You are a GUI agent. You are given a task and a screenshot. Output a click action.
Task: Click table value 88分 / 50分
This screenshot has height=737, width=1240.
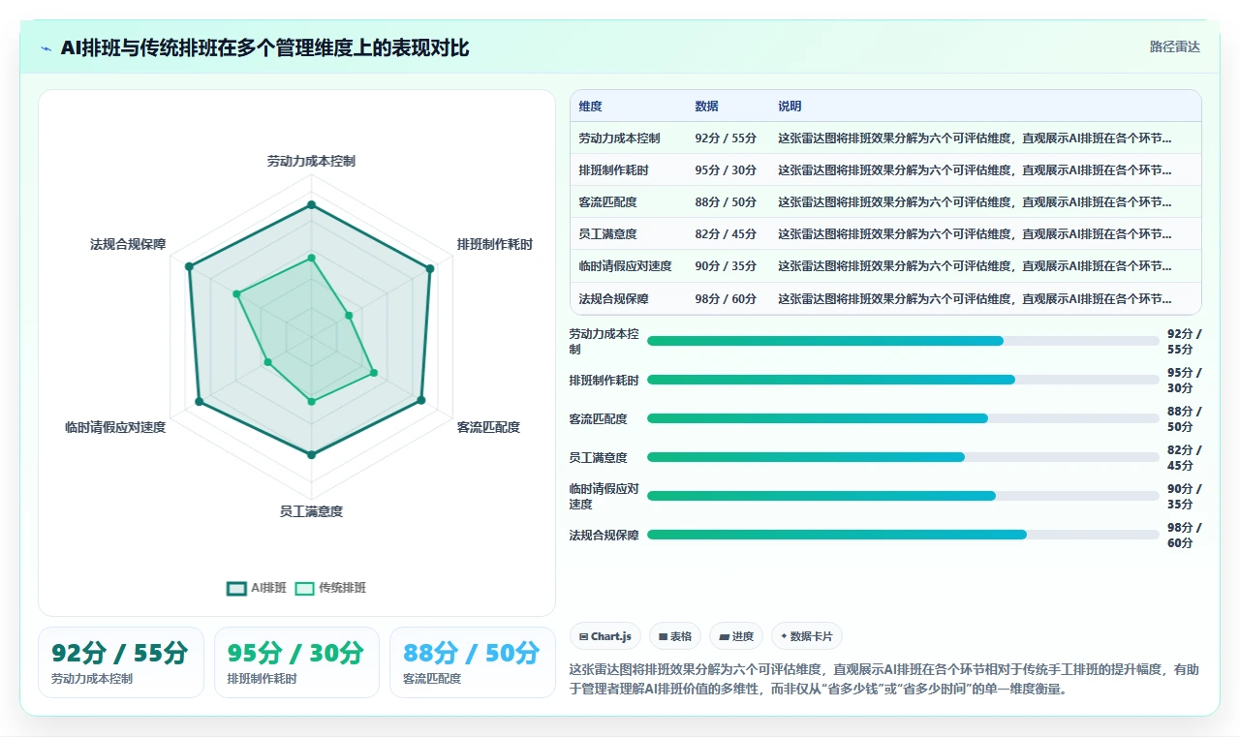click(726, 202)
